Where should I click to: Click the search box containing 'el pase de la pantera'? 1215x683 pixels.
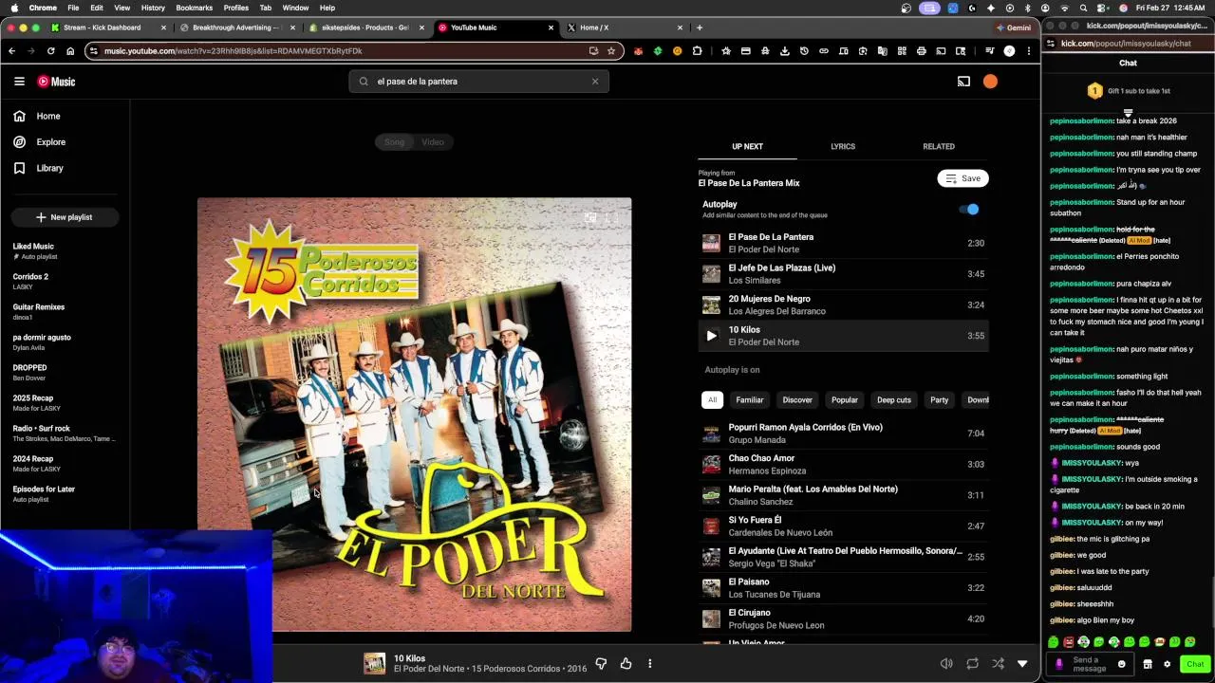[478, 82]
